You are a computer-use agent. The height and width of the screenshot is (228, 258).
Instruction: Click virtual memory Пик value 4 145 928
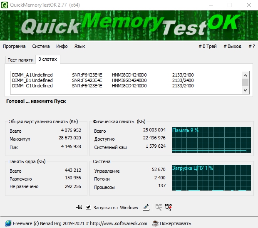click(x=71, y=146)
